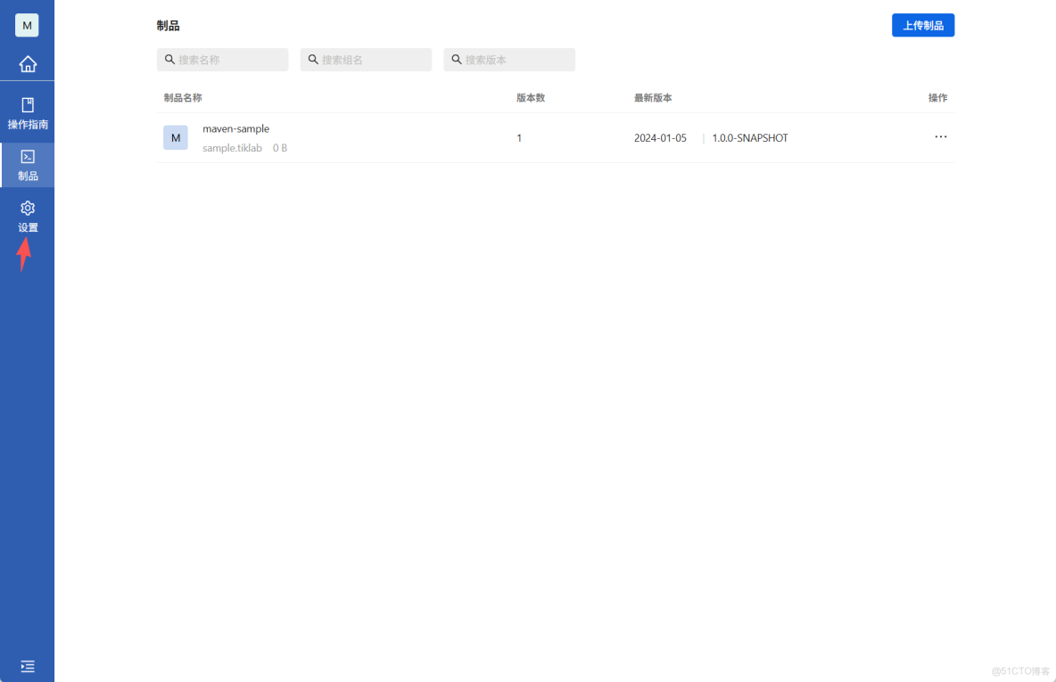Image resolution: width=1056 pixels, height=682 pixels.
Task: Click the 2024-01-05 latest version date
Action: (x=660, y=137)
